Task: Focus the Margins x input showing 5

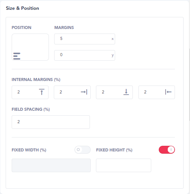Action: 85,39
